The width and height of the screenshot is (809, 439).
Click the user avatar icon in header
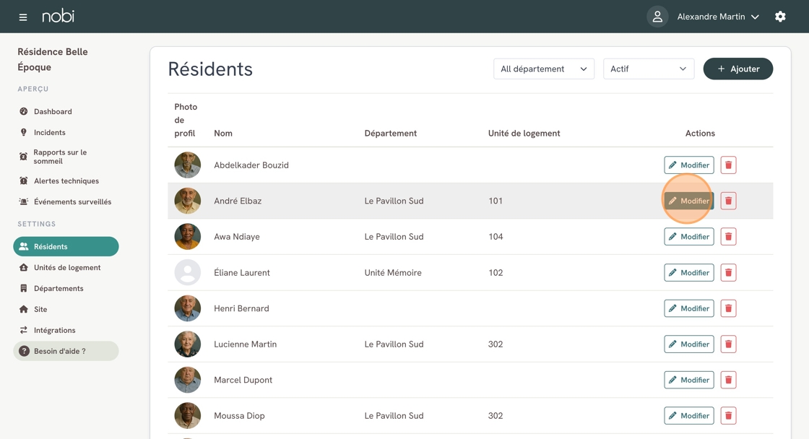pyautogui.click(x=657, y=17)
